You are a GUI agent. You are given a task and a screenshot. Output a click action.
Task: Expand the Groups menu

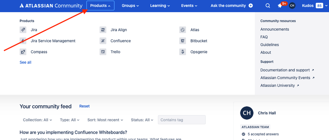pos(130,6)
